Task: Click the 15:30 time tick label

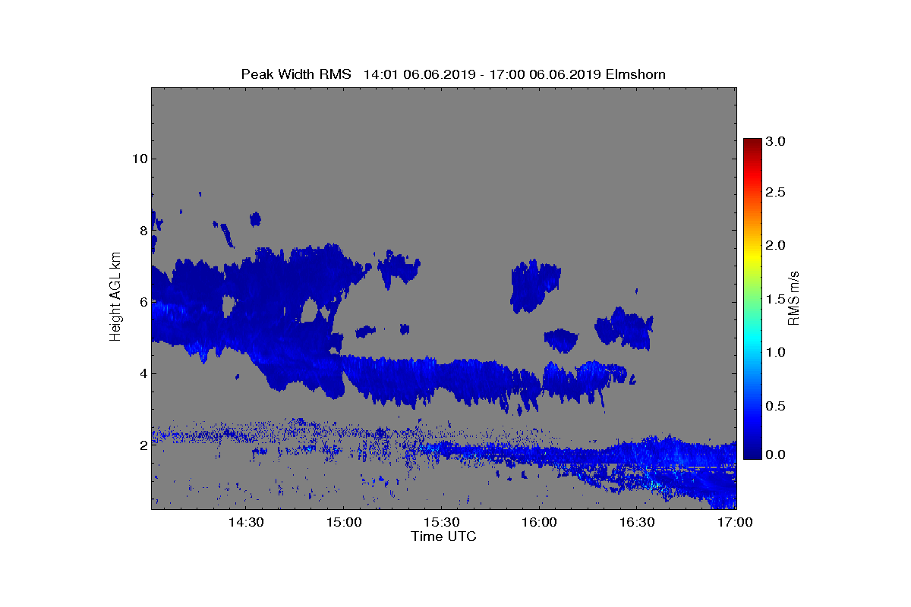Action: (442, 523)
